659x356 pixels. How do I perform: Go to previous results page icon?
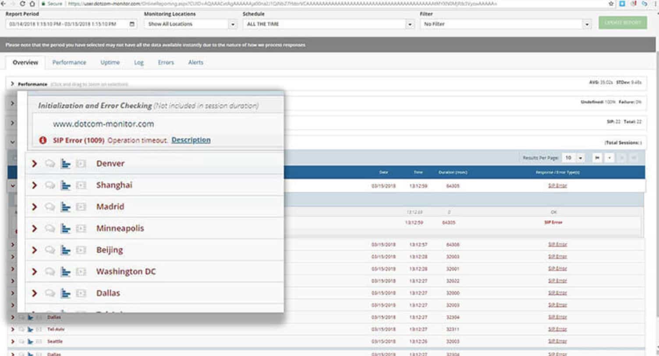[x=609, y=158]
